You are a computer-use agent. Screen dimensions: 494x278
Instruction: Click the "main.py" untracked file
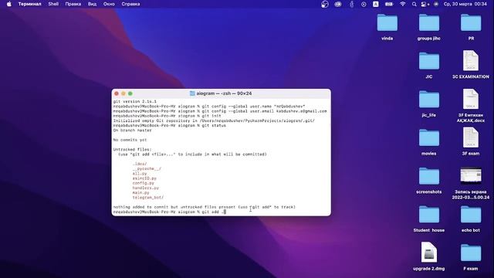click(140, 192)
